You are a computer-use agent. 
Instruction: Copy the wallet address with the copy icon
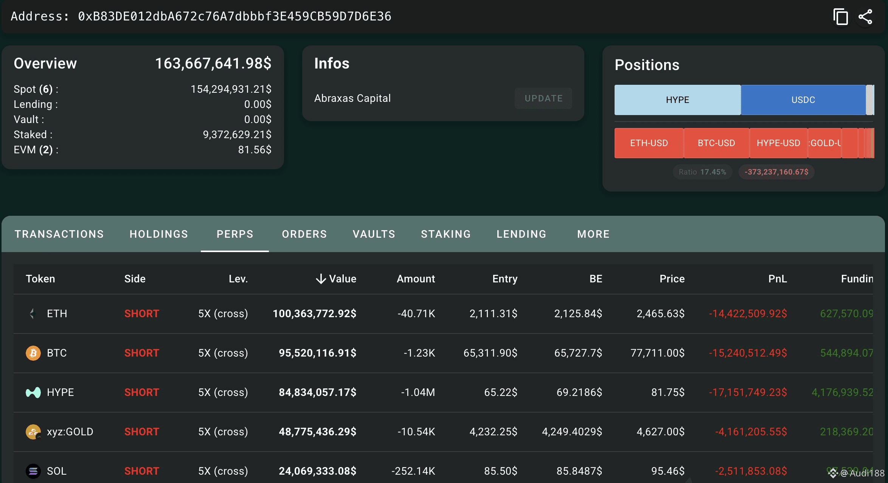(x=840, y=17)
